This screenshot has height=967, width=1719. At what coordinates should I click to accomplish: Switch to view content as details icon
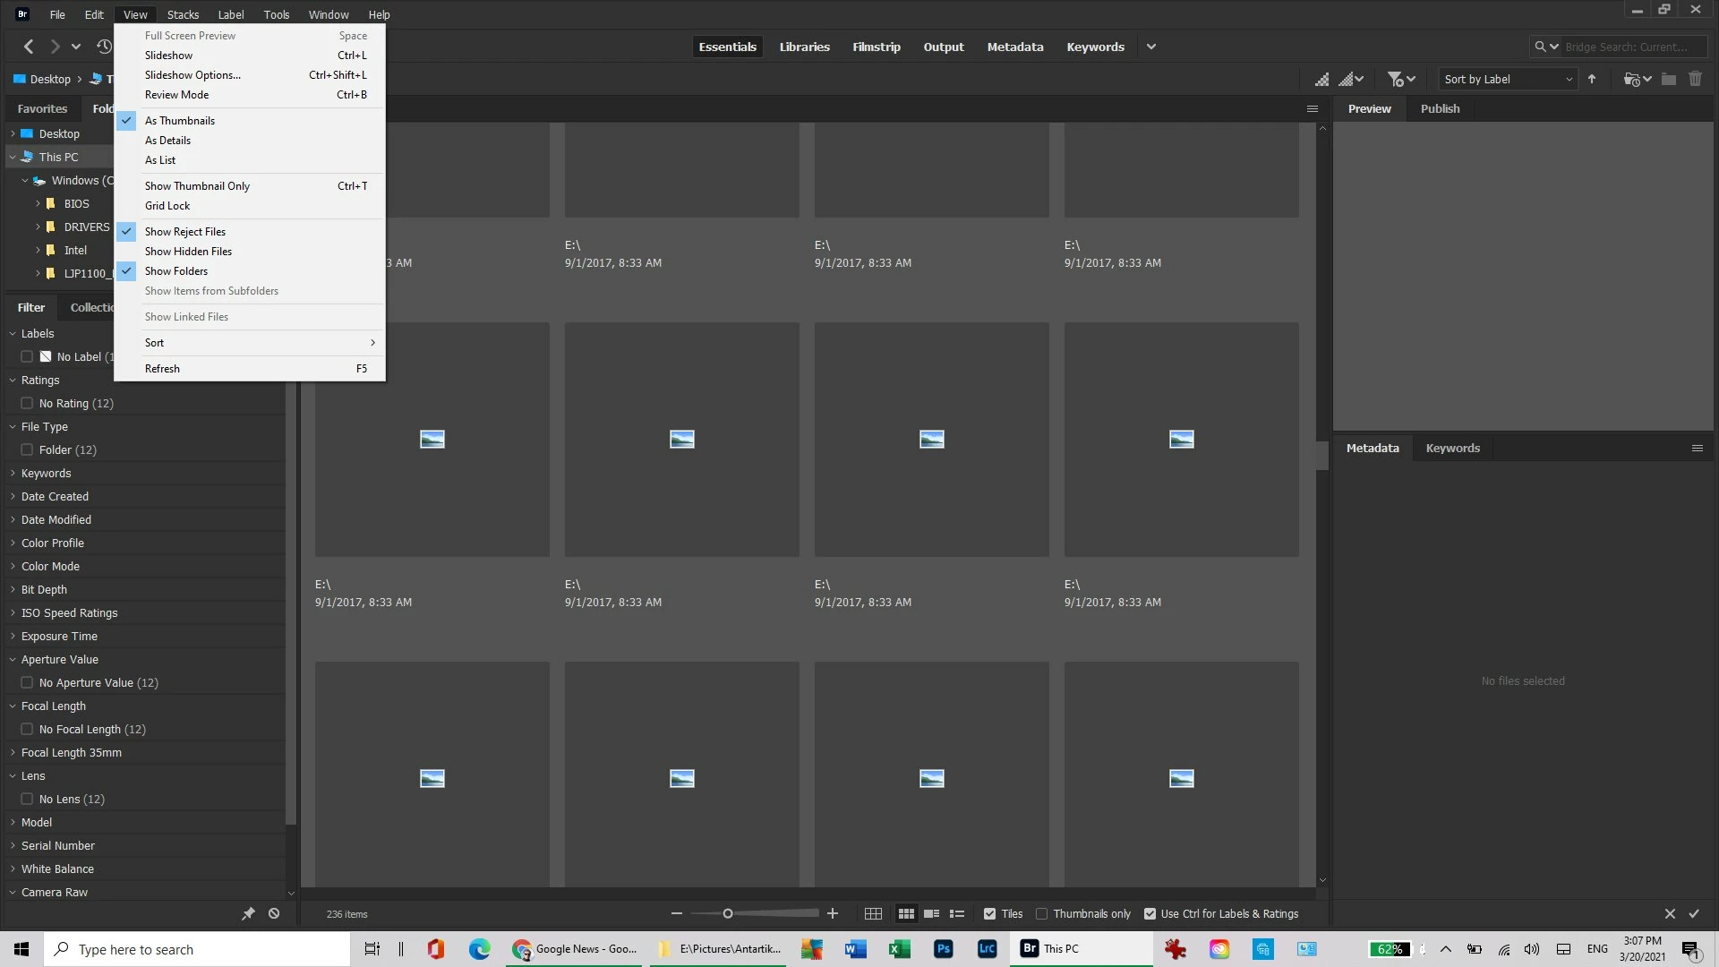coord(932,914)
